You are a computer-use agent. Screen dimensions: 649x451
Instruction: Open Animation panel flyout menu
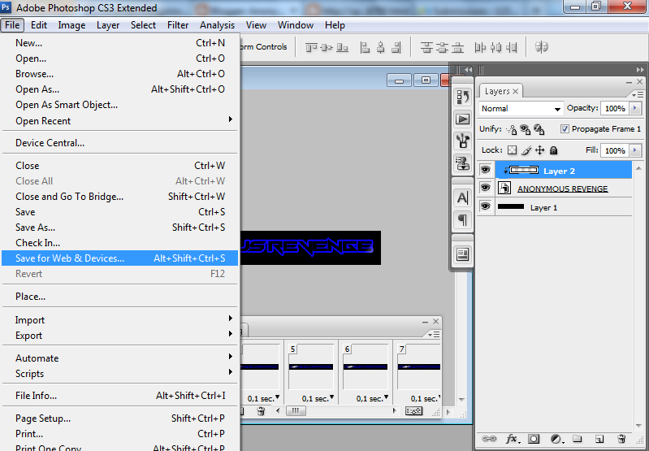[x=434, y=334]
